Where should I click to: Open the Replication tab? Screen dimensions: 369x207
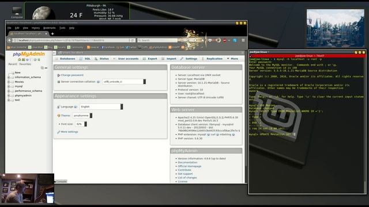(x=212, y=59)
